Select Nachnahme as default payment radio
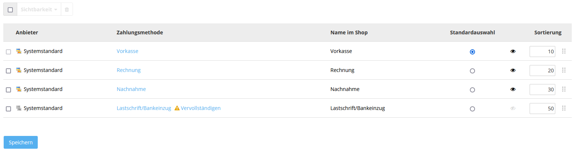The height and width of the screenshot is (152, 578). [x=472, y=90]
